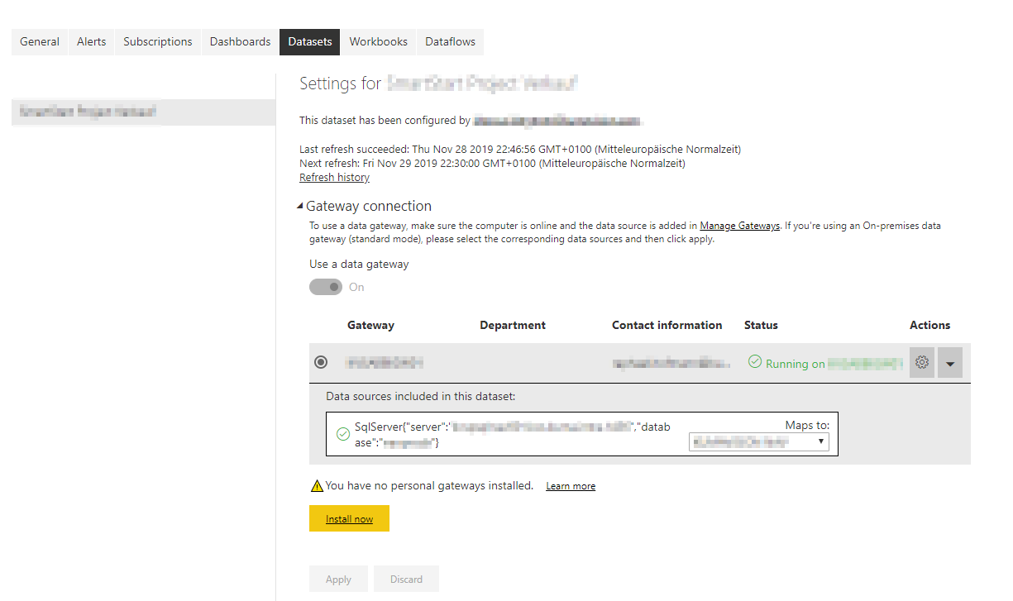Switch to the Alerts tab
The height and width of the screenshot is (601, 1013).
[x=92, y=41]
